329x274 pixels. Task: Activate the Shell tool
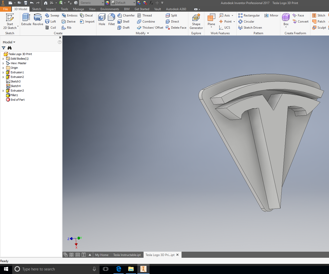(x=123, y=22)
